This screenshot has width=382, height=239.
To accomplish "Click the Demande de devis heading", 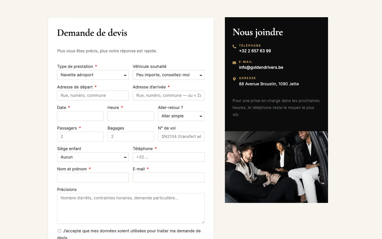I will (92, 33).
